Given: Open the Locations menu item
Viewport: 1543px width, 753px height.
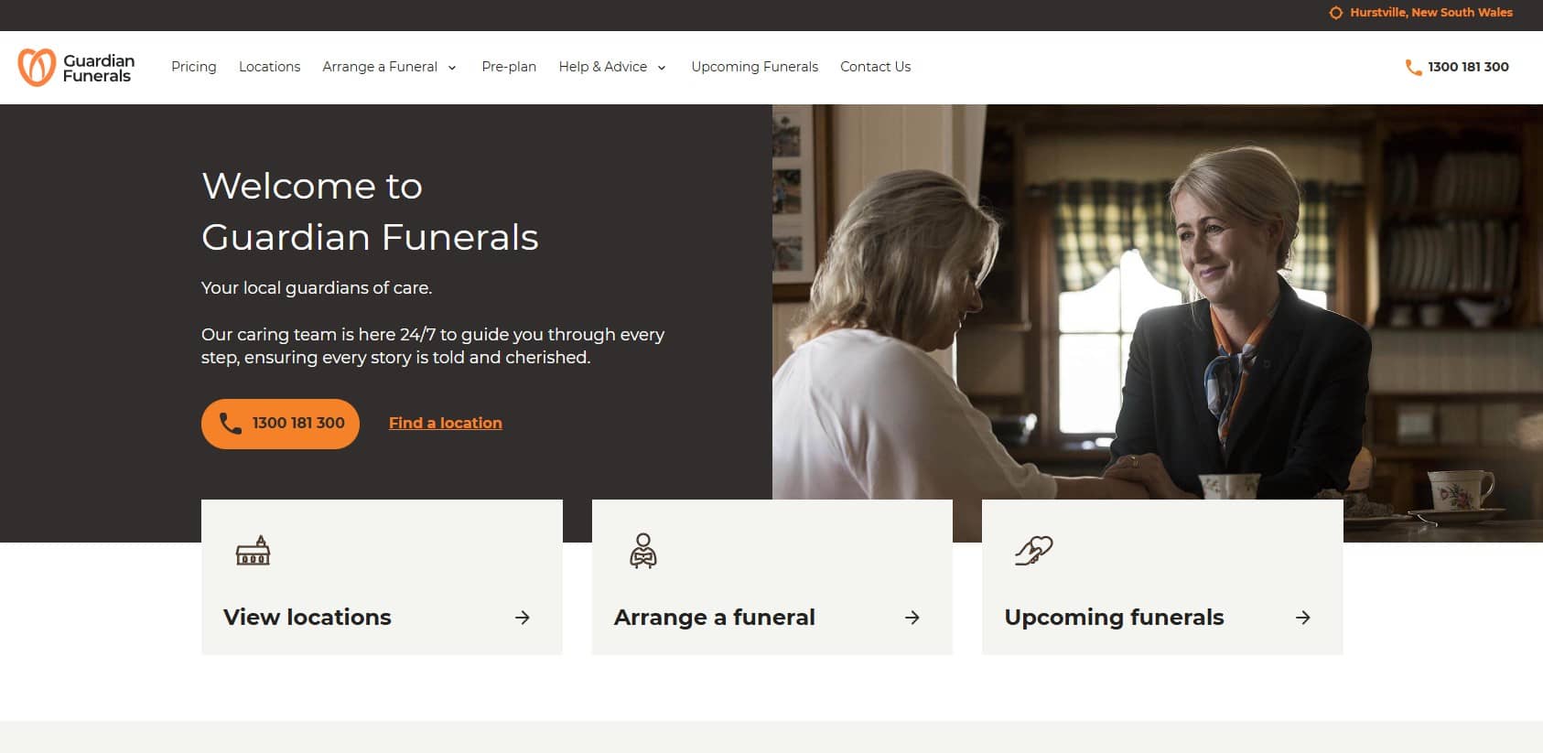Looking at the screenshot, I should [x=270, y=67].
